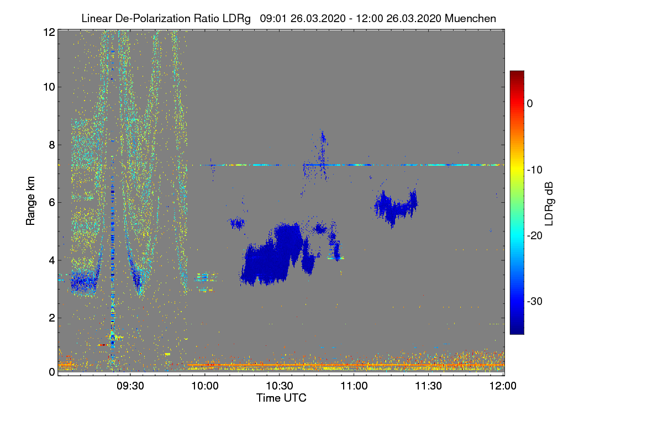
Task: Click the range axis label 12
Action: click(49, 32)
